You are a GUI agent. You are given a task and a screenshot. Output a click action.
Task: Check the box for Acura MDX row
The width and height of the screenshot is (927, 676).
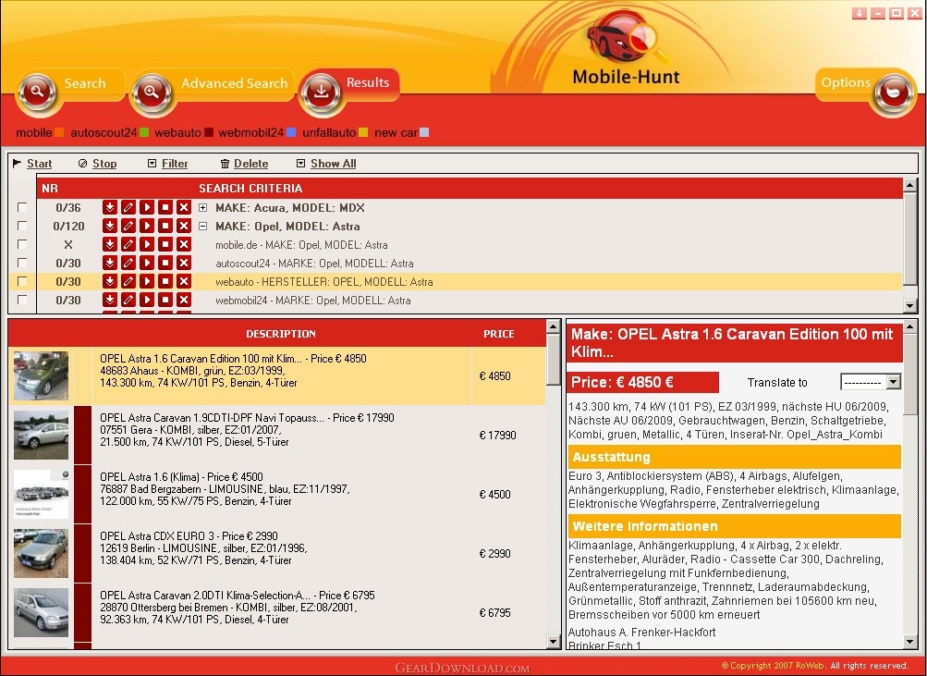click(22, 207)
